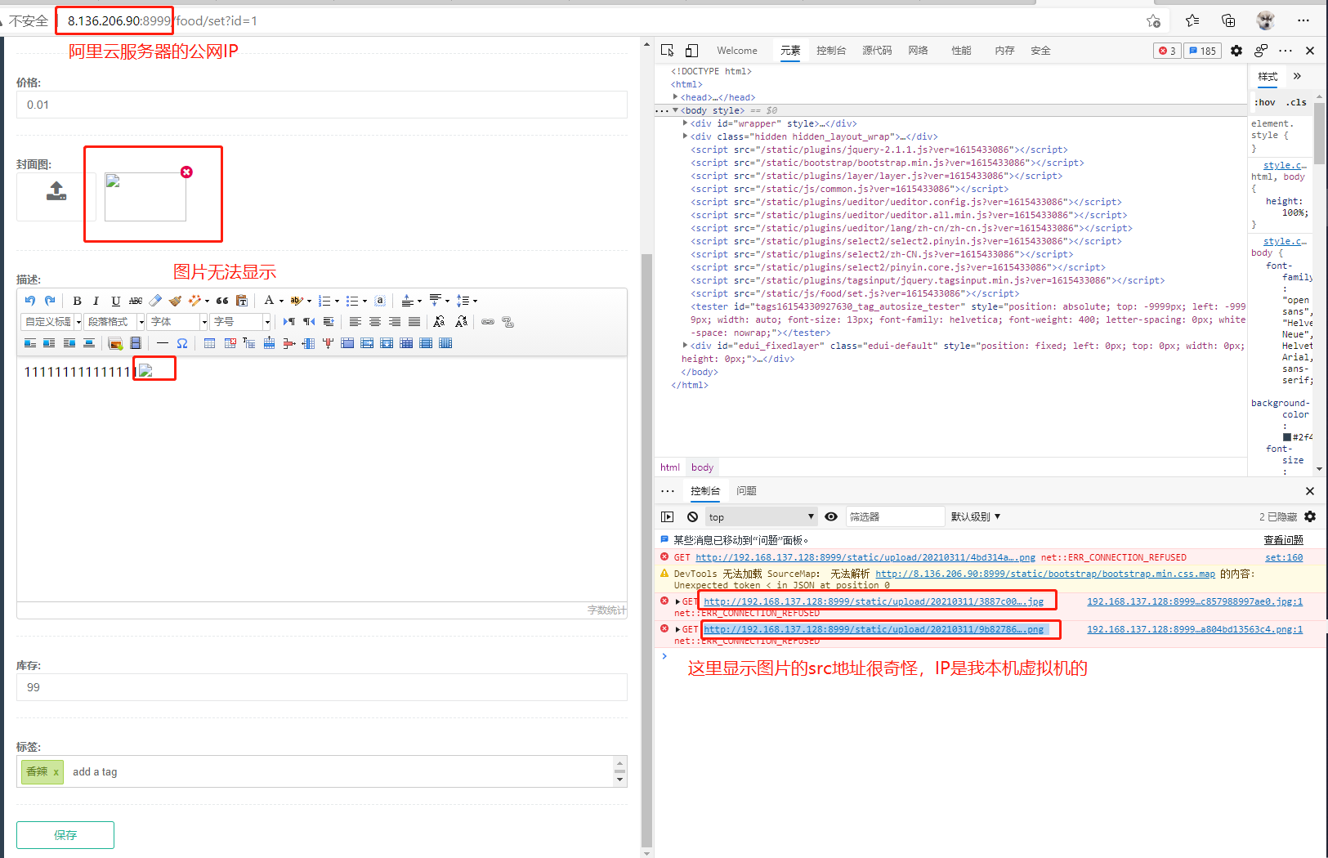The image size is (1328, 858).
Task: Select the inspect element picker in DevTools
Action: (668, 51)
